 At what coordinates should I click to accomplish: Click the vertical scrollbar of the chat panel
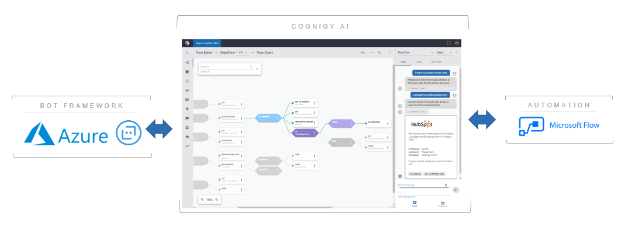[460, 122]
